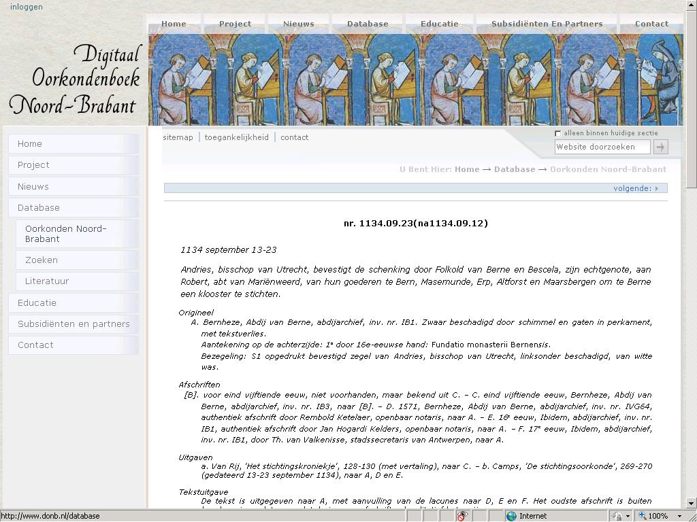Click the zoom magnifier icon in status bar
The width and height of the screenshot is (697, 522).
click(x=643, y=516)
